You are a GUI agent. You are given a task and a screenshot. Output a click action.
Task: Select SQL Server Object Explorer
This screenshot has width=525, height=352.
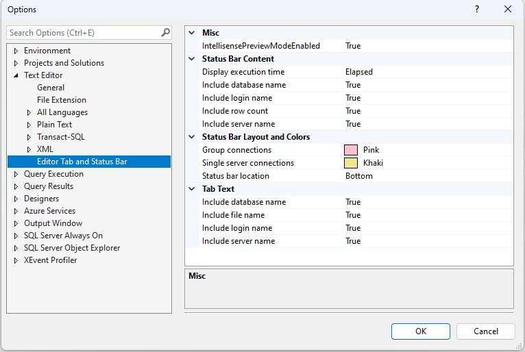(x=72, y=248)
